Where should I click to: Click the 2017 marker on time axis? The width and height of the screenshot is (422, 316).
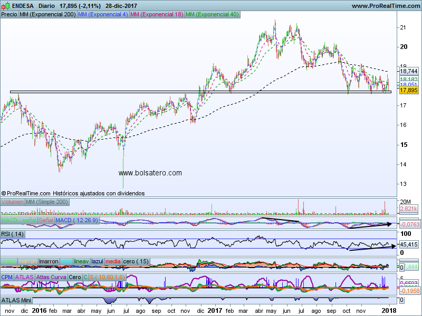click(215, 311)
